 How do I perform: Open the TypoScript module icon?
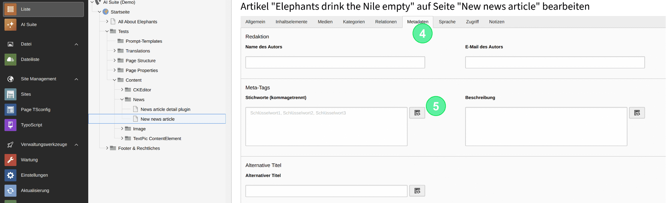[10, 125]
